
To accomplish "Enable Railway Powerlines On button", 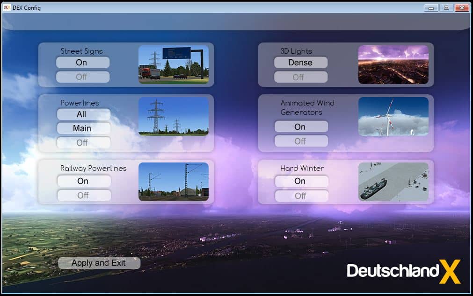I will click(x=83, y=181).
